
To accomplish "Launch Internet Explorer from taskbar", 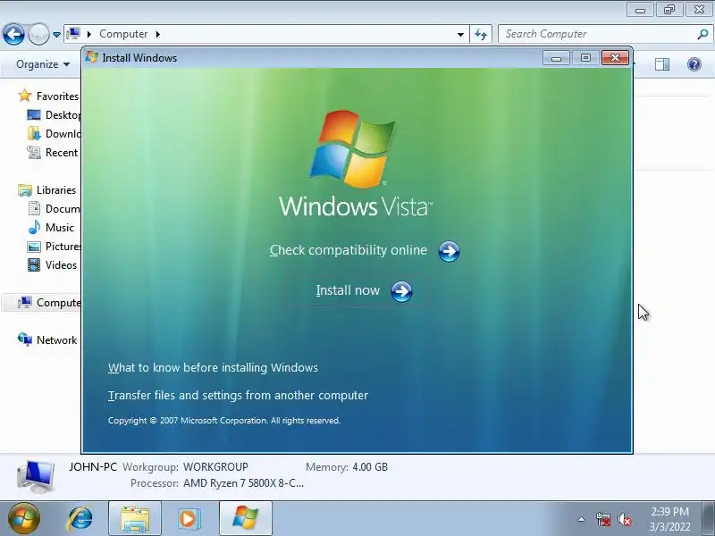I will (80, 519).
